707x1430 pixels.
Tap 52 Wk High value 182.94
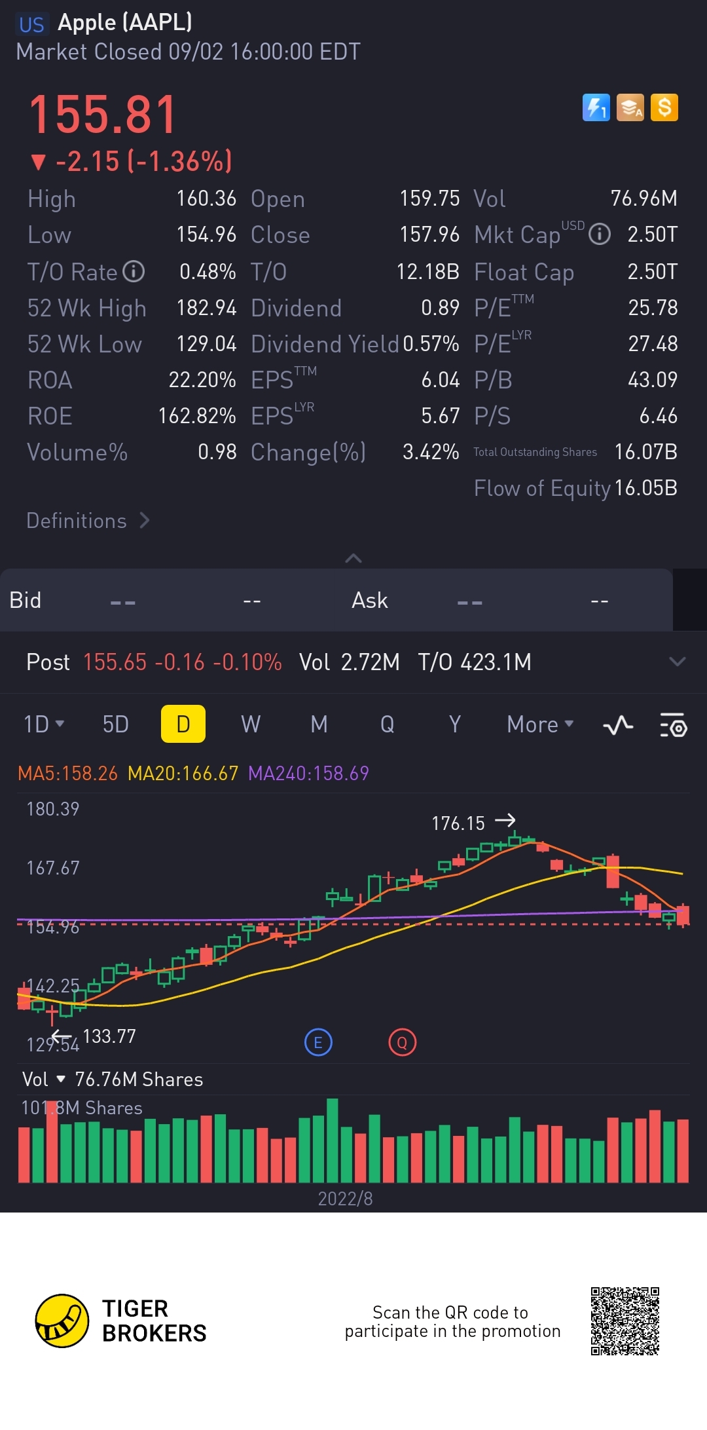point(206,308)
